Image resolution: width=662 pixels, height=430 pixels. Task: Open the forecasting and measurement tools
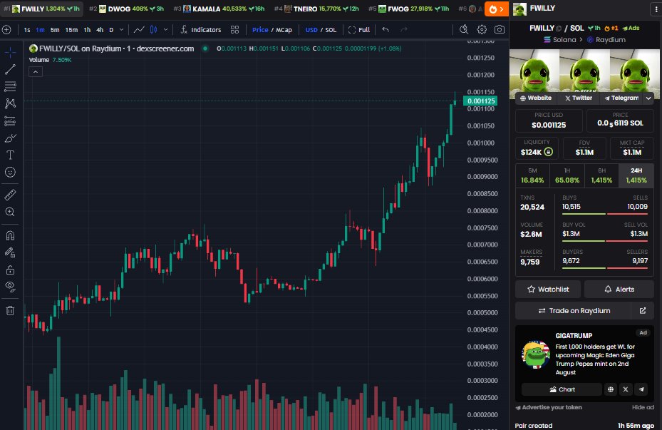[x=10, y=121]
